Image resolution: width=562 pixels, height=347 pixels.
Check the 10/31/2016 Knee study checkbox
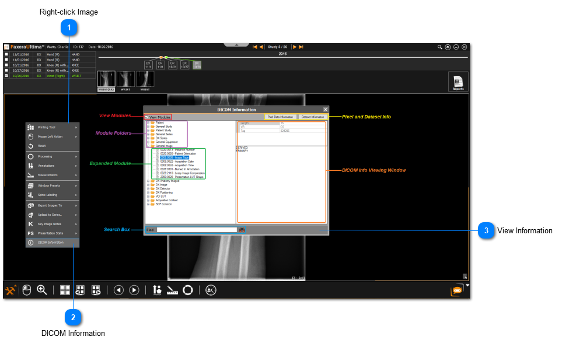6,65
